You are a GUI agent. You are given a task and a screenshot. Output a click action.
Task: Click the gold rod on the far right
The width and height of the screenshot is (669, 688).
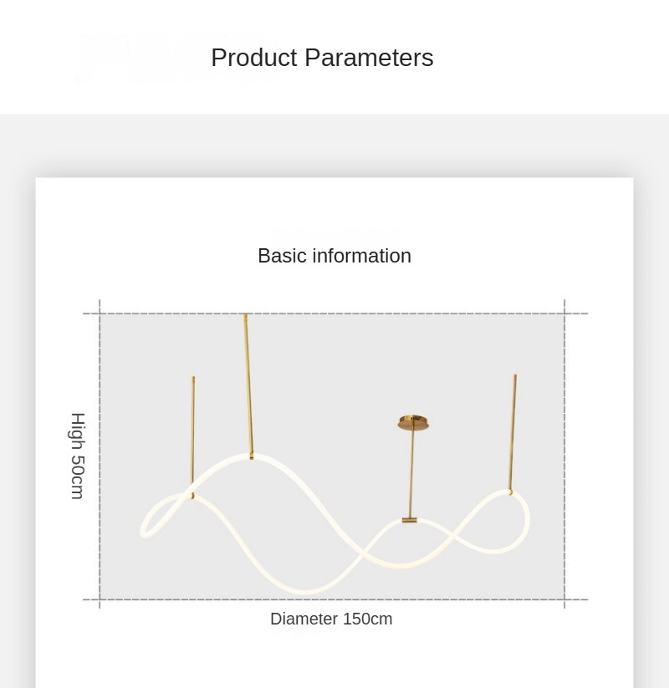pos(513,431)
